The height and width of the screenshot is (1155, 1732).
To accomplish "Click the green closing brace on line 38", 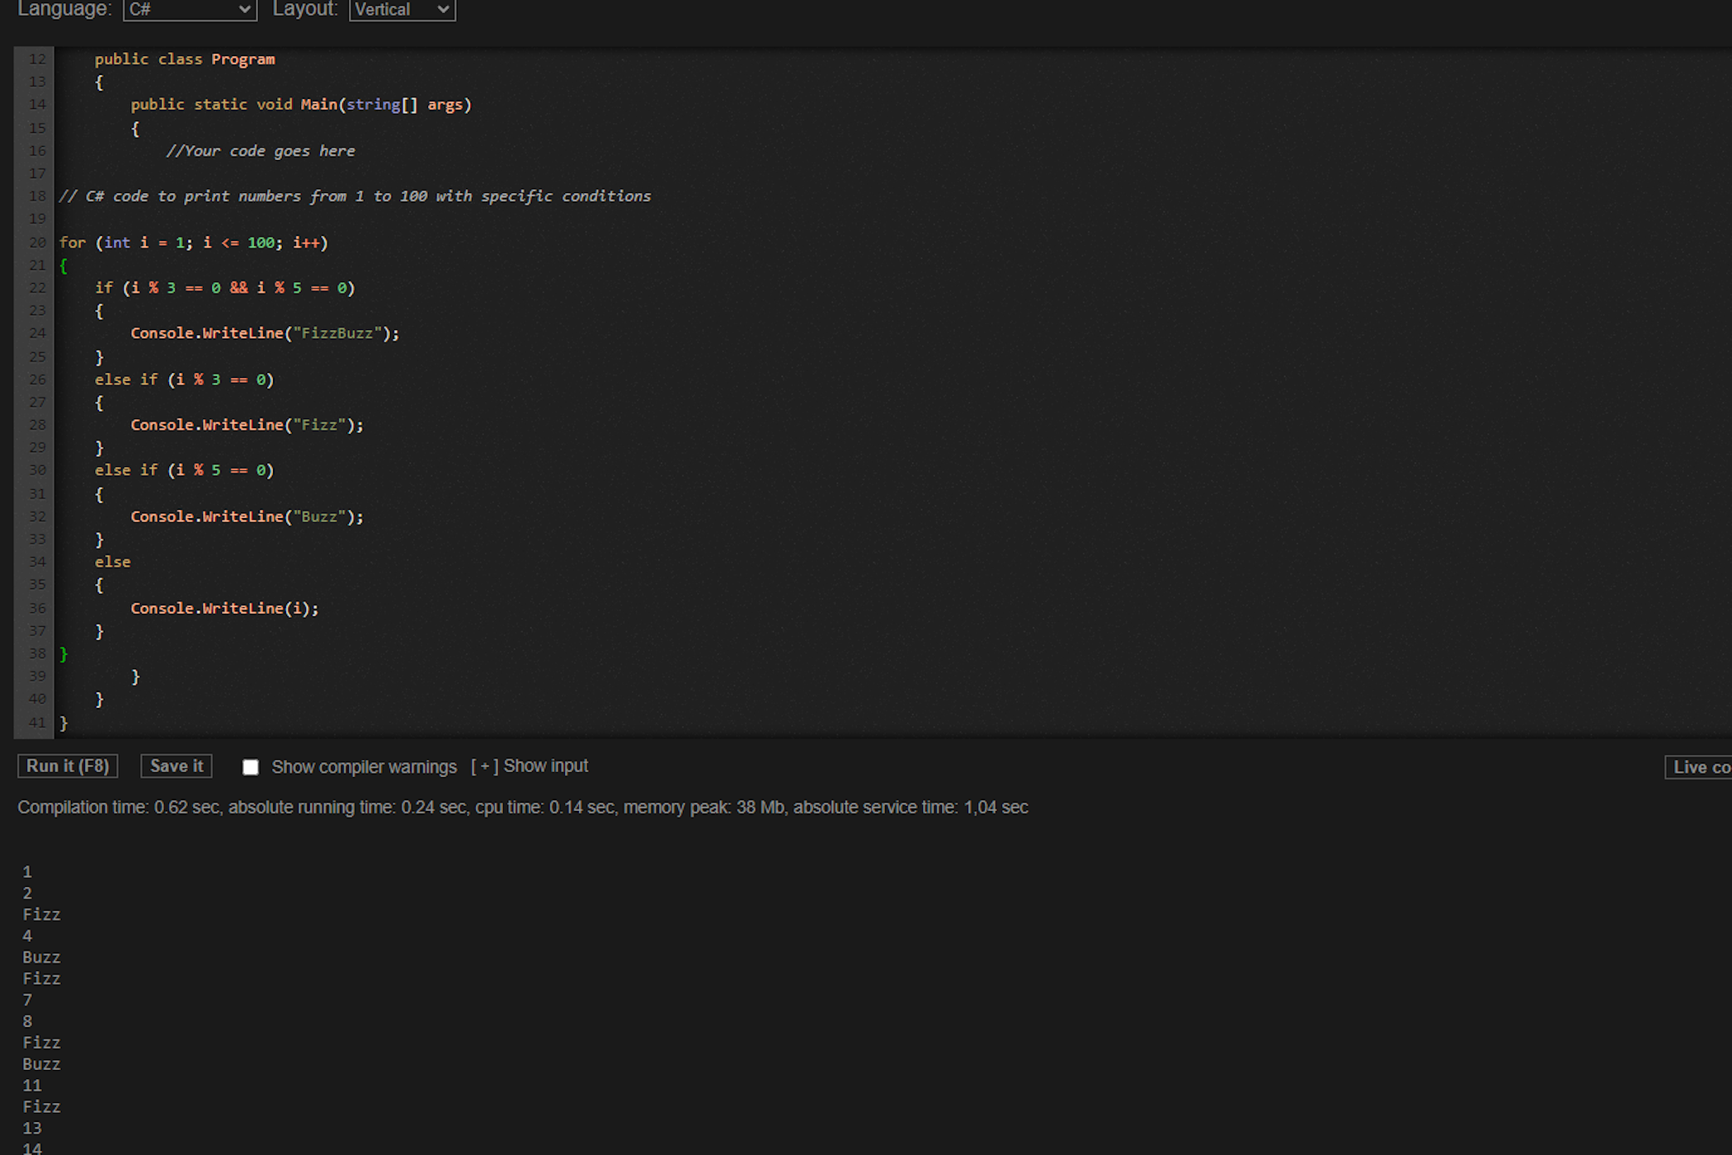I will (64, 654).
